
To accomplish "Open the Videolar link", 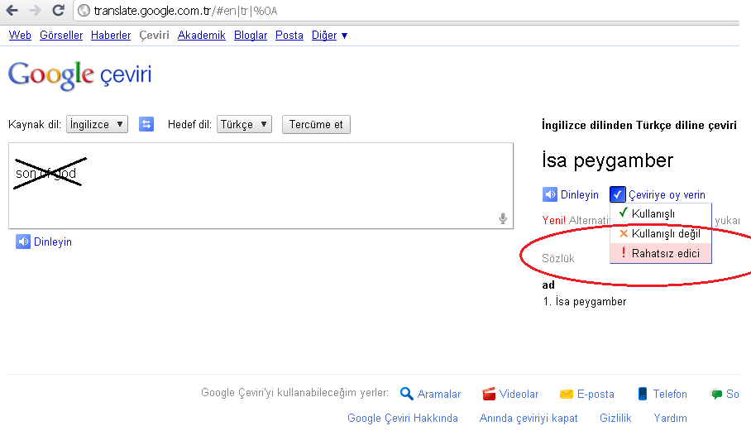I will click(519, 394).
